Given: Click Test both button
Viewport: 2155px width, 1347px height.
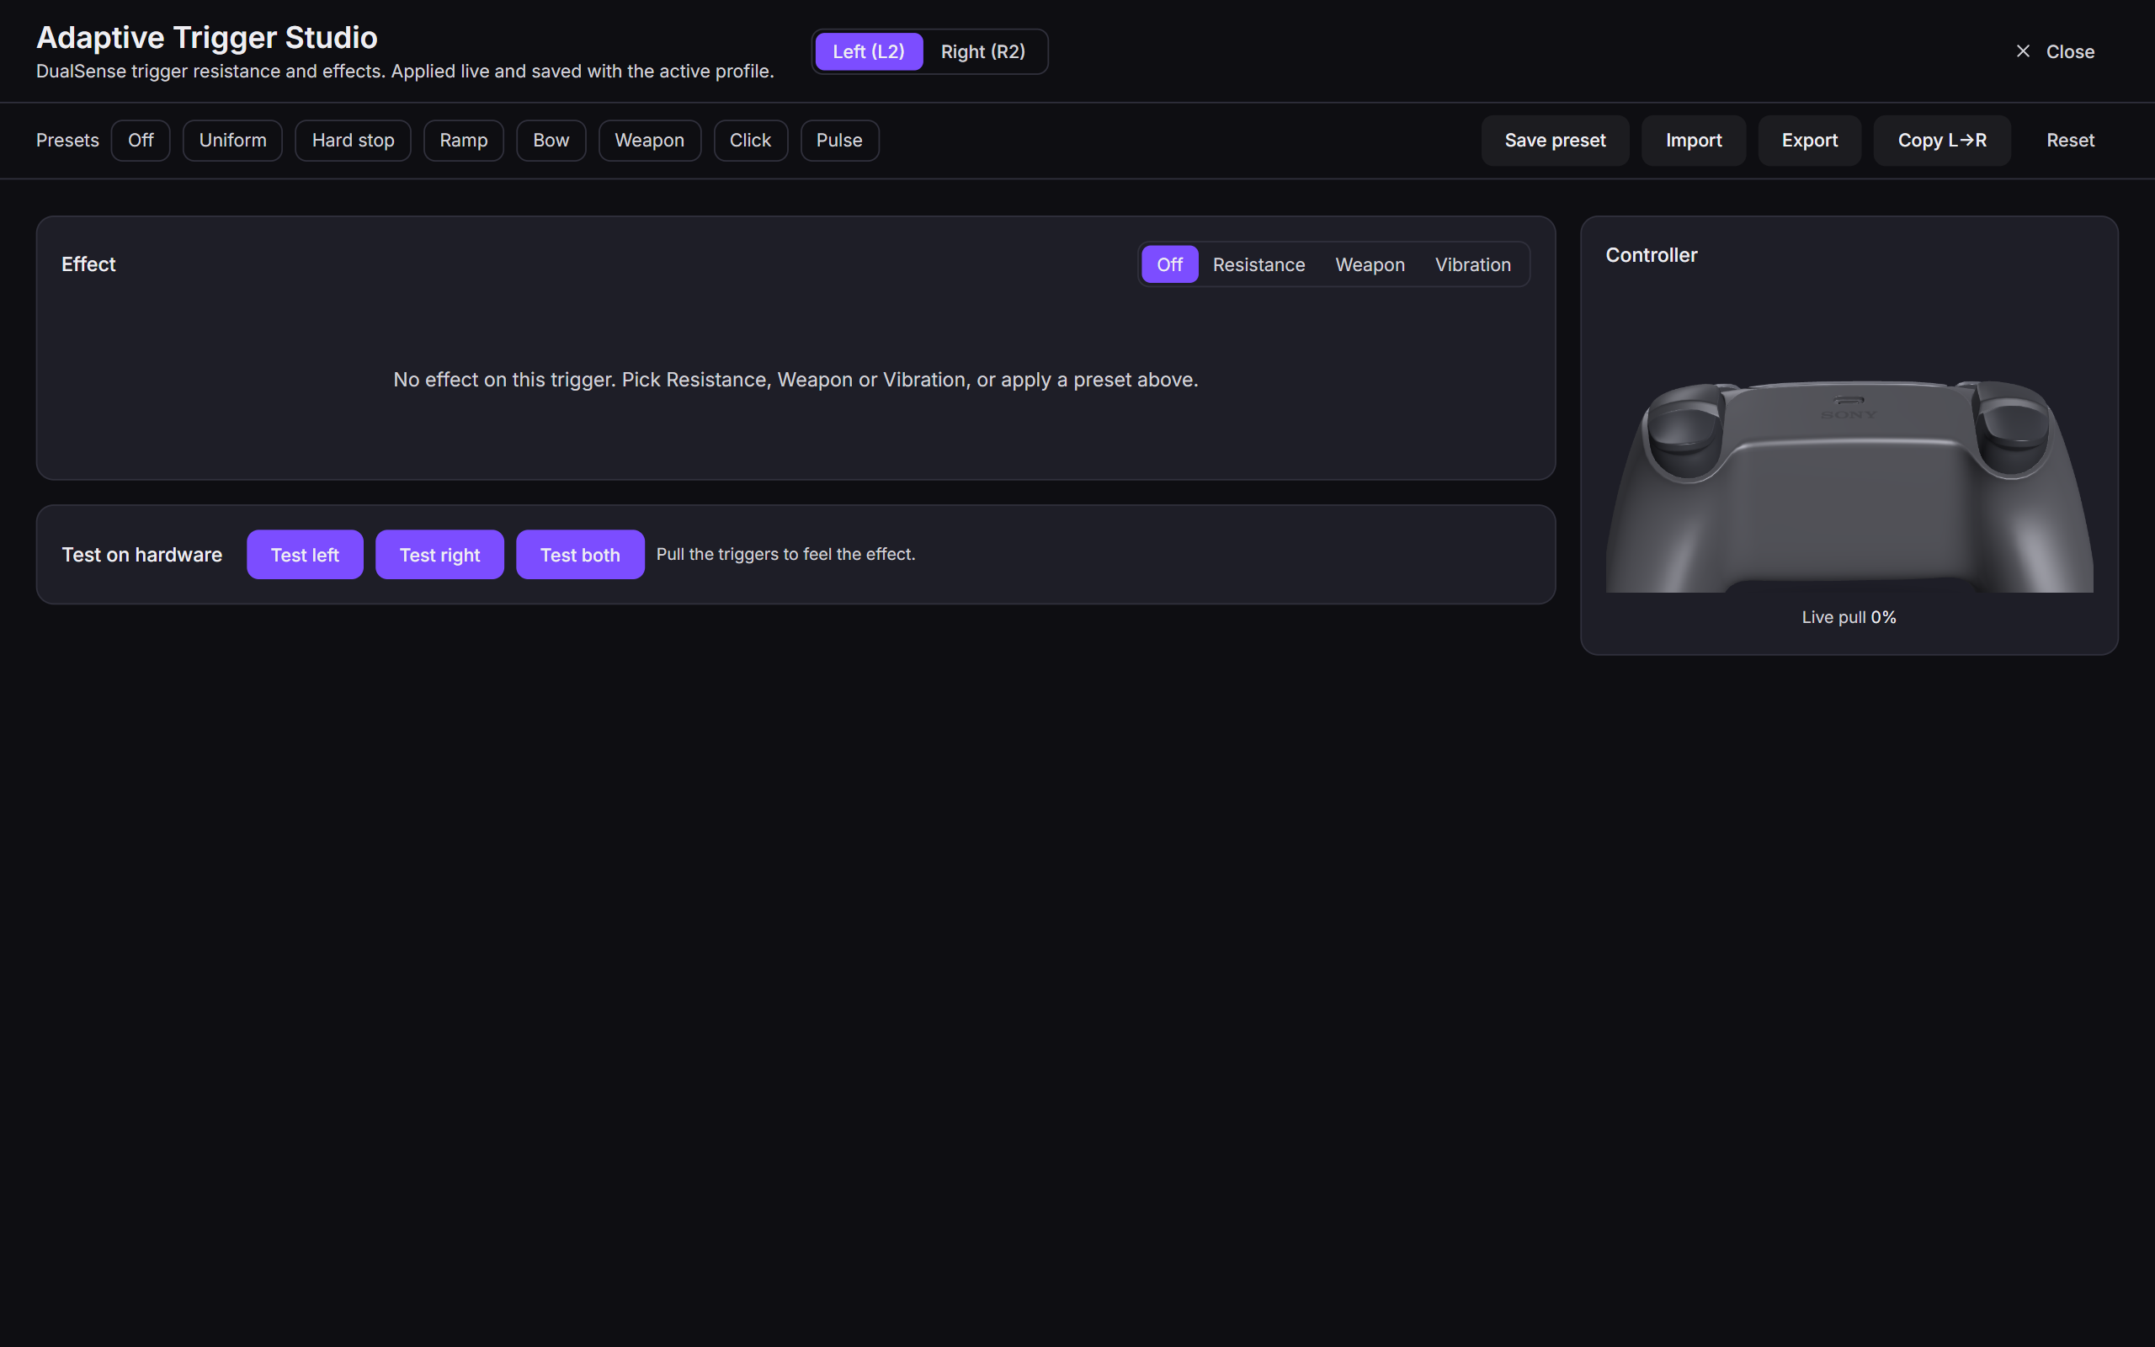Looking at the screenshot, I should point(581,555).
